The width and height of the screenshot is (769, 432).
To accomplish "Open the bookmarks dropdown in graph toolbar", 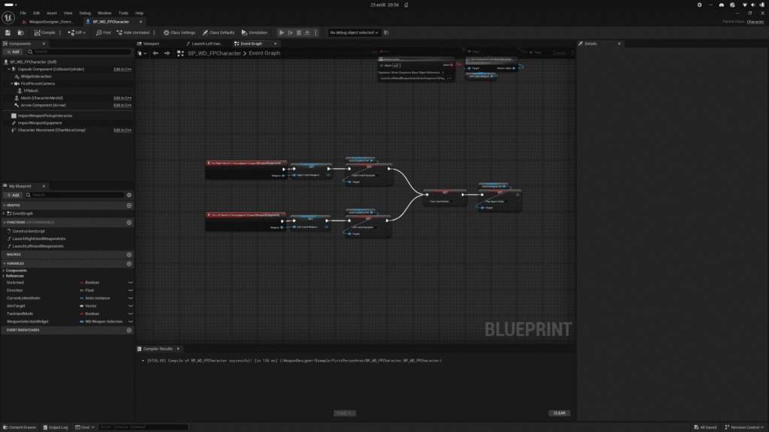I will tap(142, 53).
